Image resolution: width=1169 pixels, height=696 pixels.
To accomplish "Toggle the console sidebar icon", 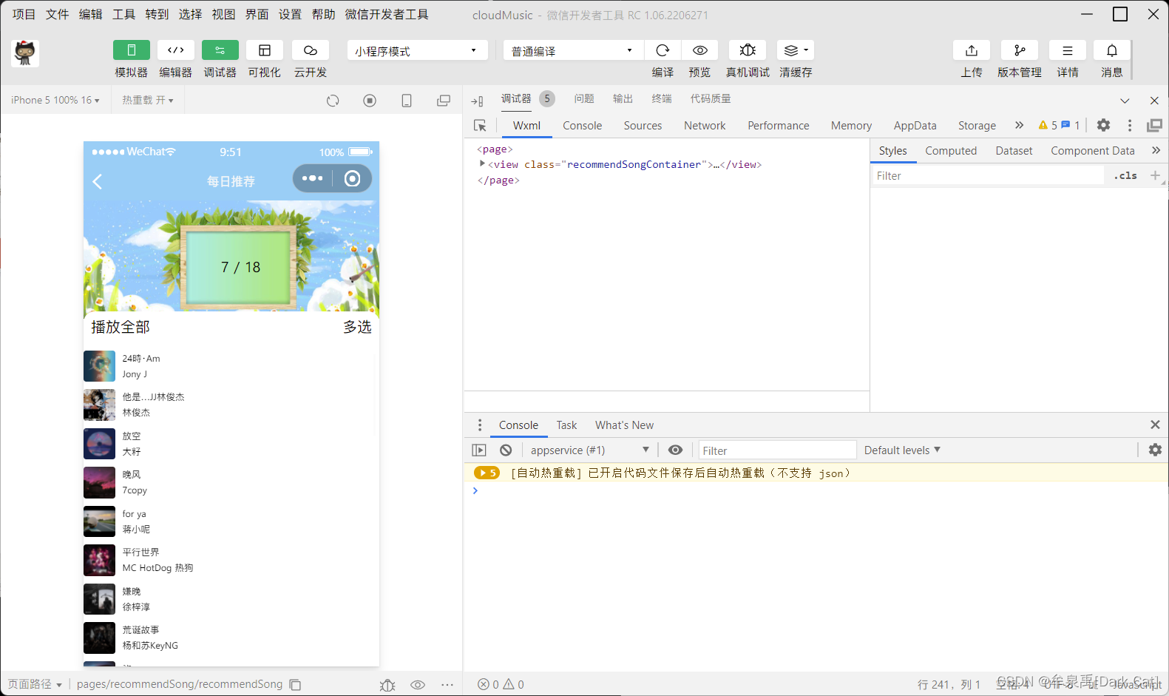I will pyautogui.click(x=479, y=450).
